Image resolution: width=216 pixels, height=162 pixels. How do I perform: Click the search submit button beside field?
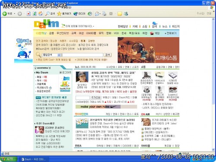[108, 55]
